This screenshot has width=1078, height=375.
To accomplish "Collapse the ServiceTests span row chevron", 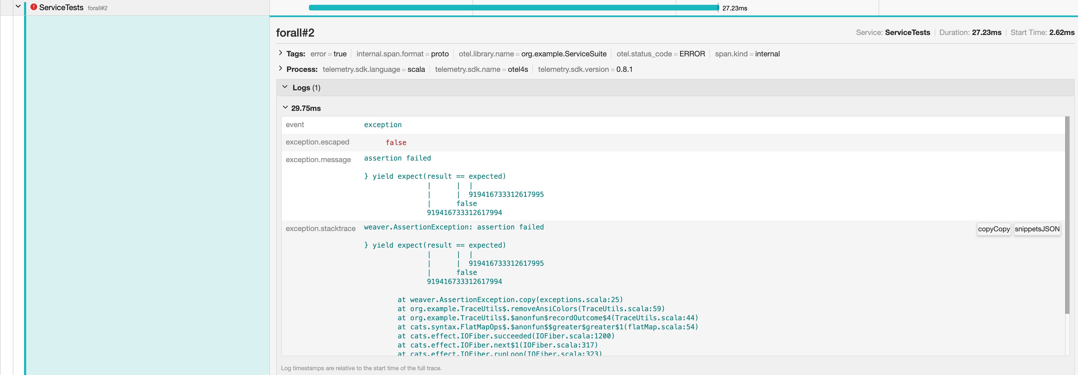I will click(x=18, y=7).
